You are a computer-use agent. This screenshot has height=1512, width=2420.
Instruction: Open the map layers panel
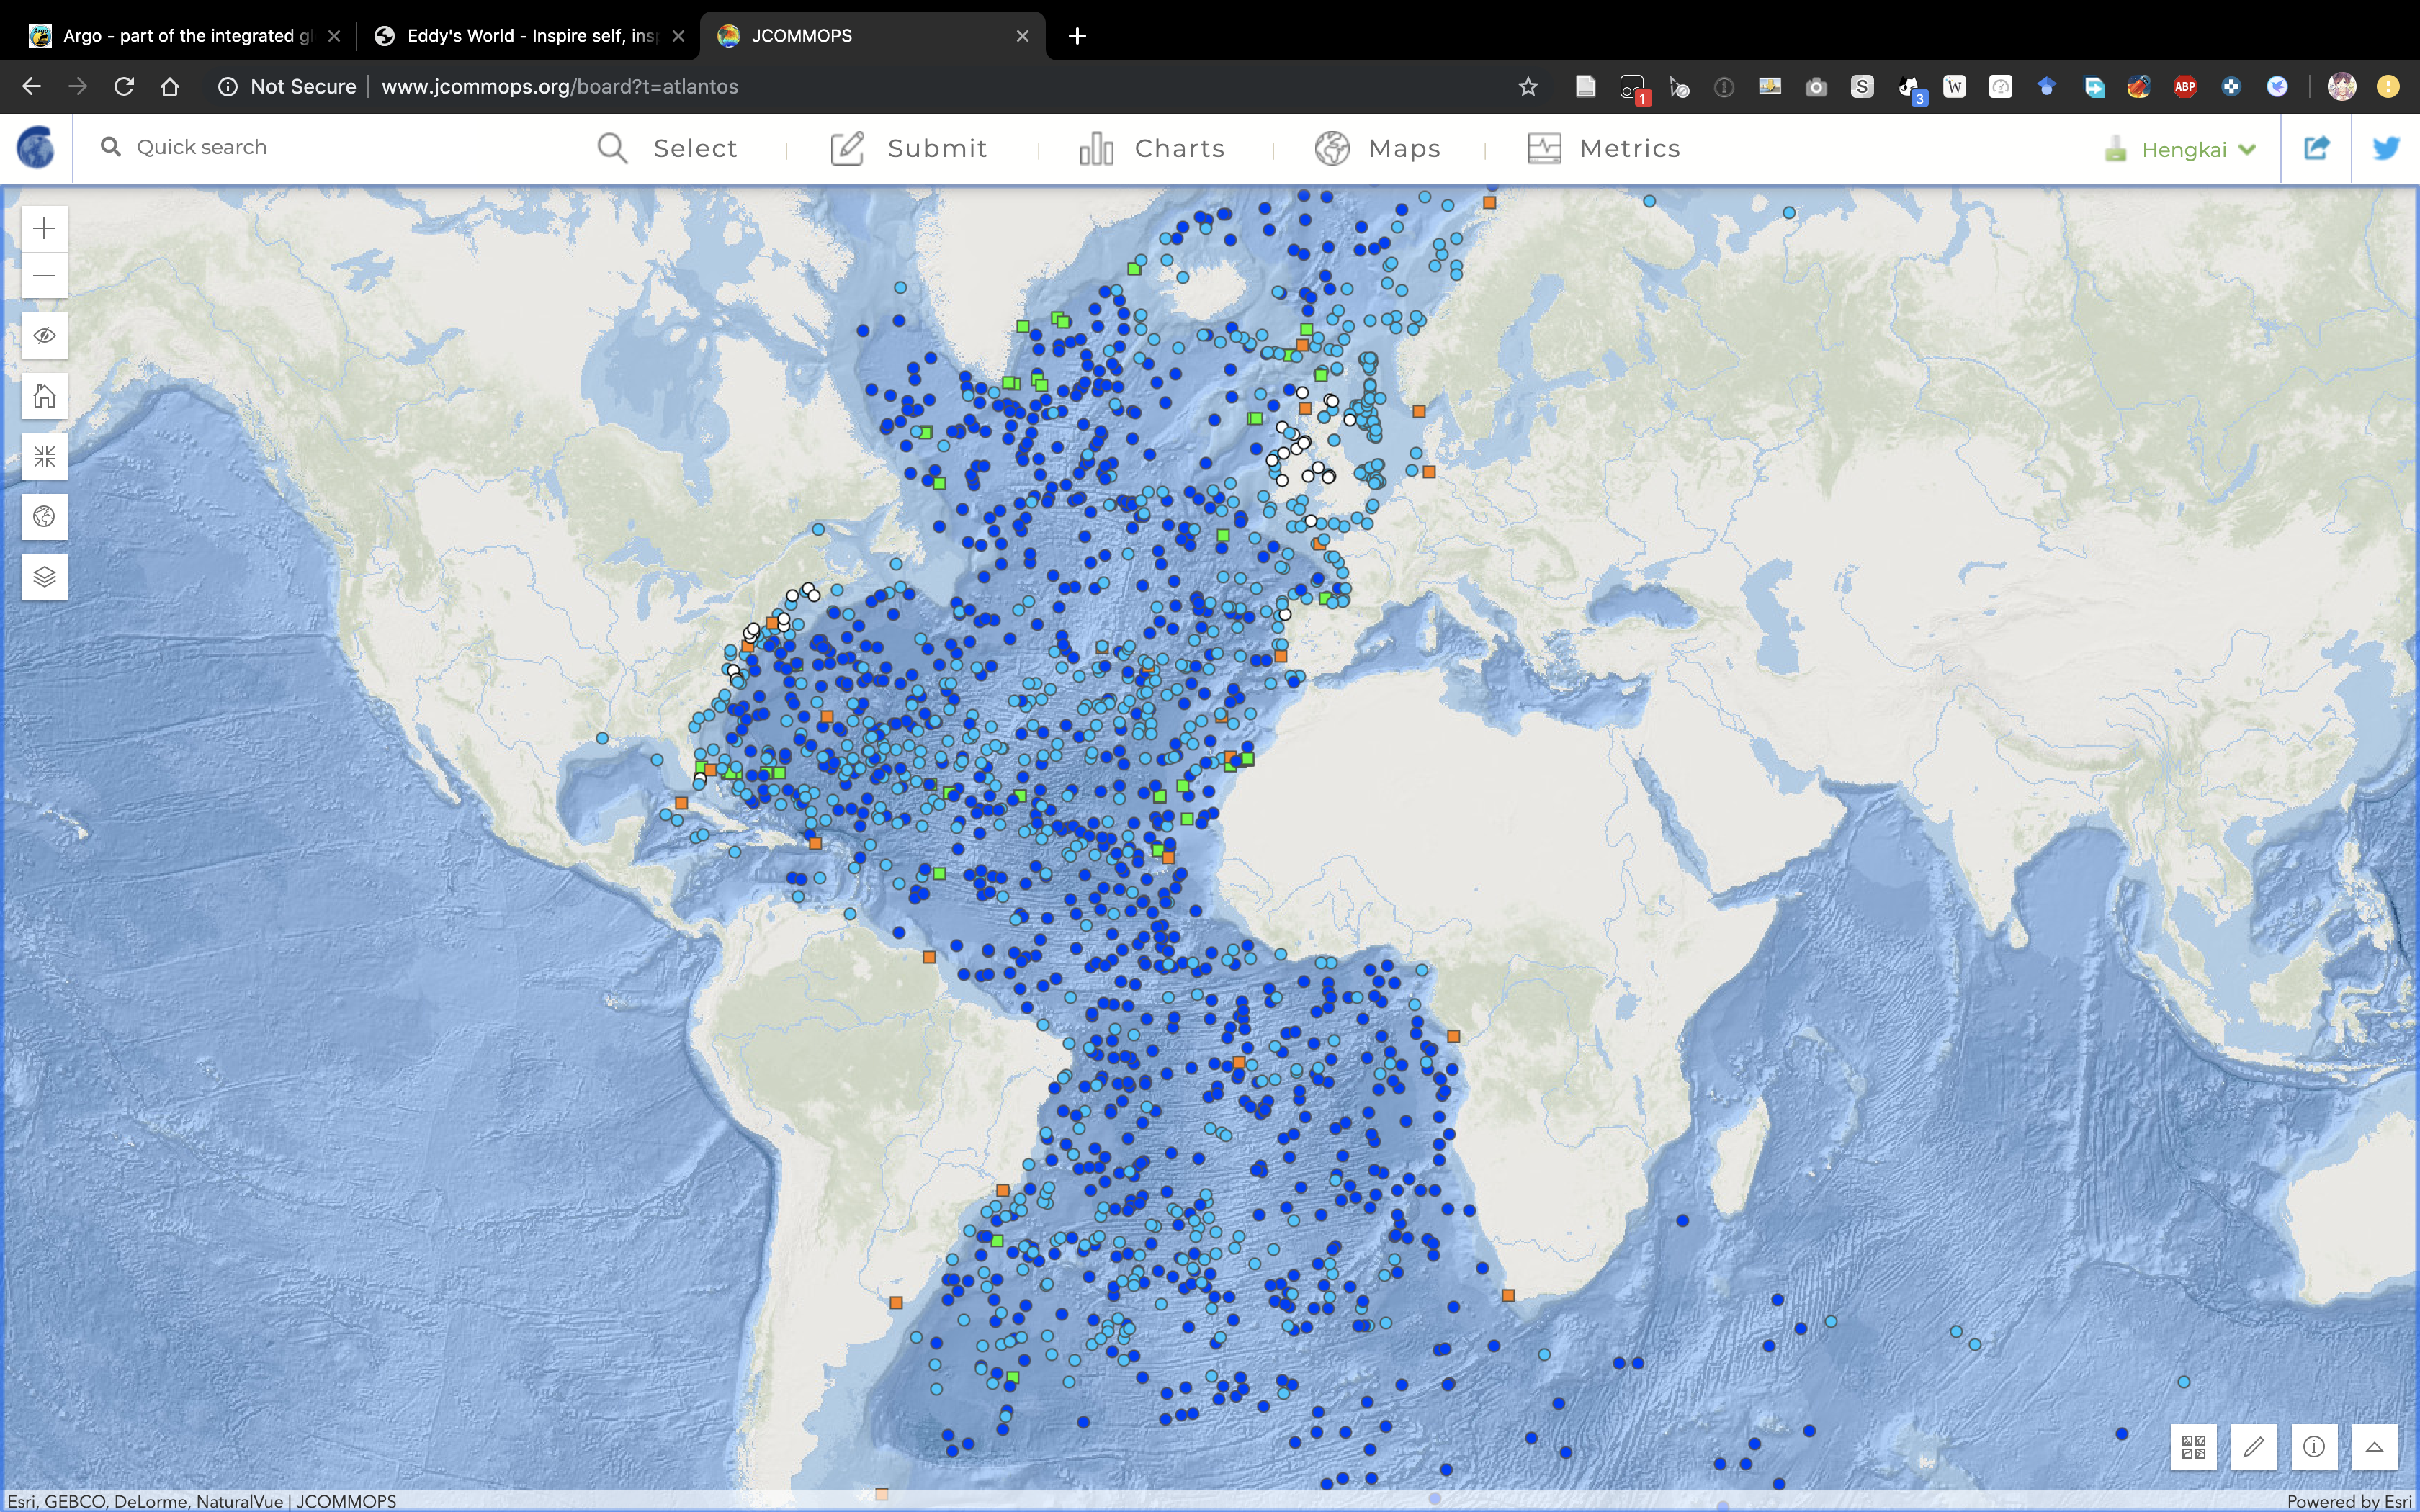[44, 577]
